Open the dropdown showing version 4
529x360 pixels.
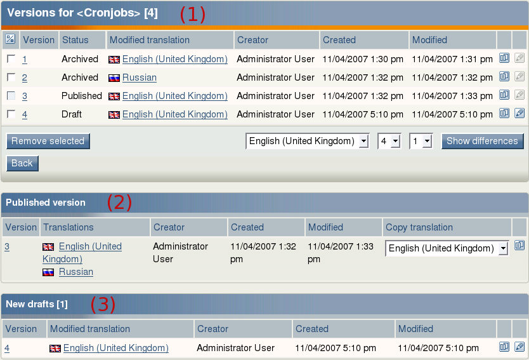389,141
